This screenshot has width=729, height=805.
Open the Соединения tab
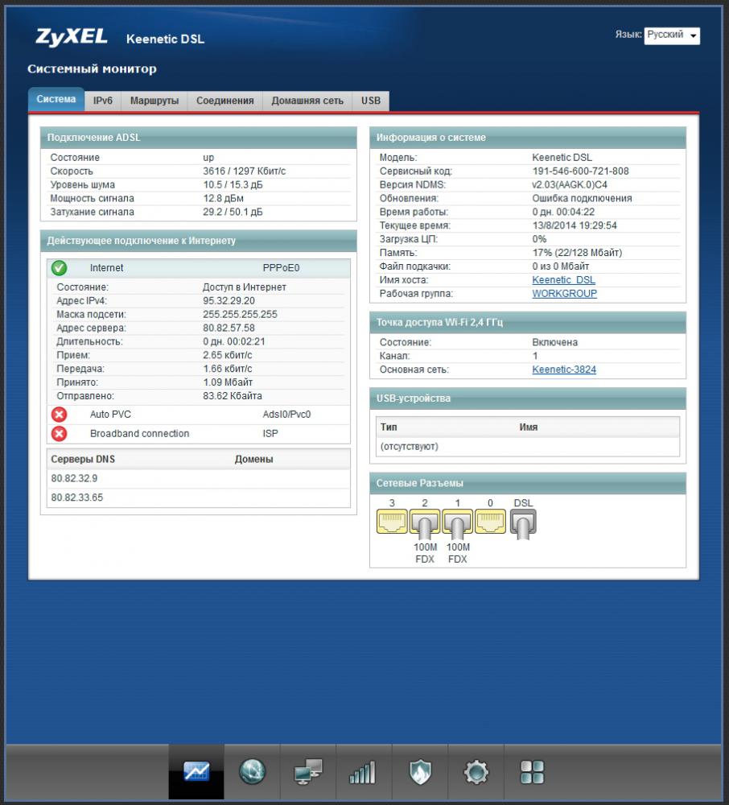tap(225, 101)
